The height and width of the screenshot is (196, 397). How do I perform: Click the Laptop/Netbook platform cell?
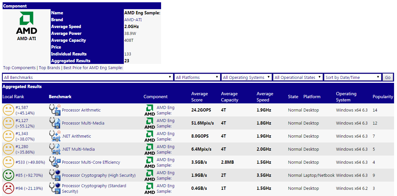tap(319, 175)
